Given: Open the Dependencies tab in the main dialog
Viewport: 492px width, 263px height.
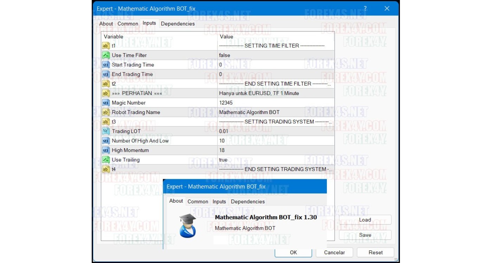Looking at the screenshot, I should point(178,24).
